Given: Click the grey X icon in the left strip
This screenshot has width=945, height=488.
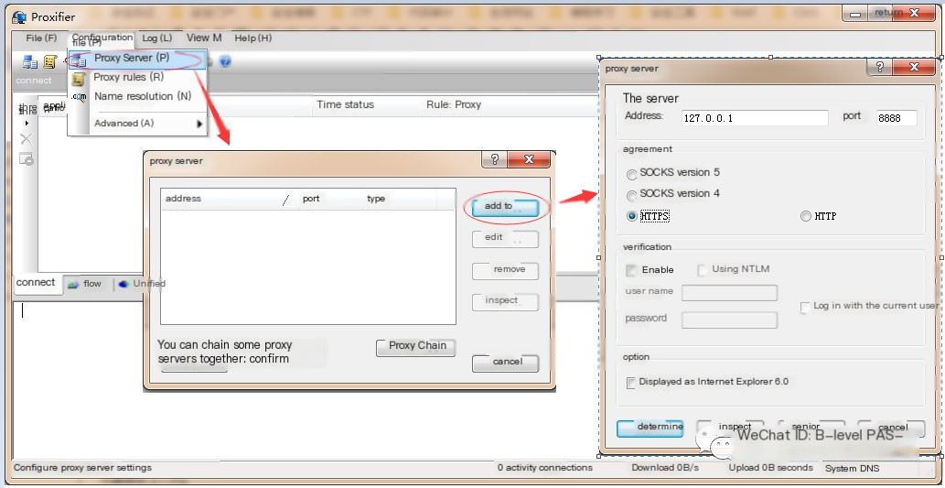Looking at the screenshot, I should (26, 140).
